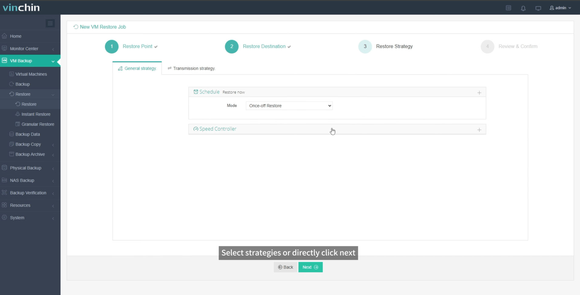
Task: Click the New VM Restore Job title
Action: tap(103, 27)
